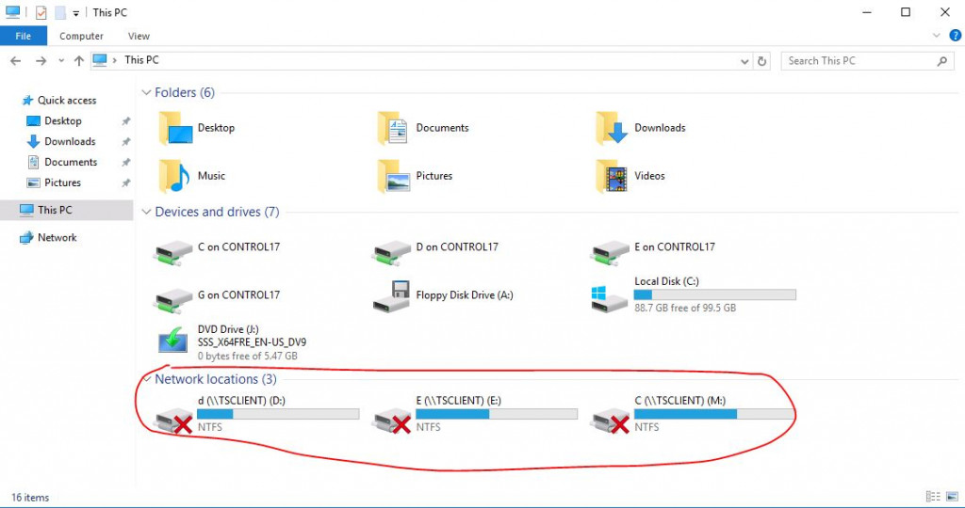965x508 pixels.
Task: Click the Search This PC field
Action: tap(868, 61)
